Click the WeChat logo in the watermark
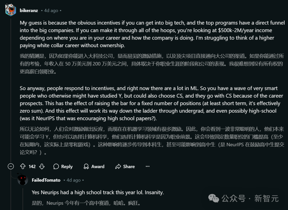Screen dimensions: 288x210 point(213,198)
